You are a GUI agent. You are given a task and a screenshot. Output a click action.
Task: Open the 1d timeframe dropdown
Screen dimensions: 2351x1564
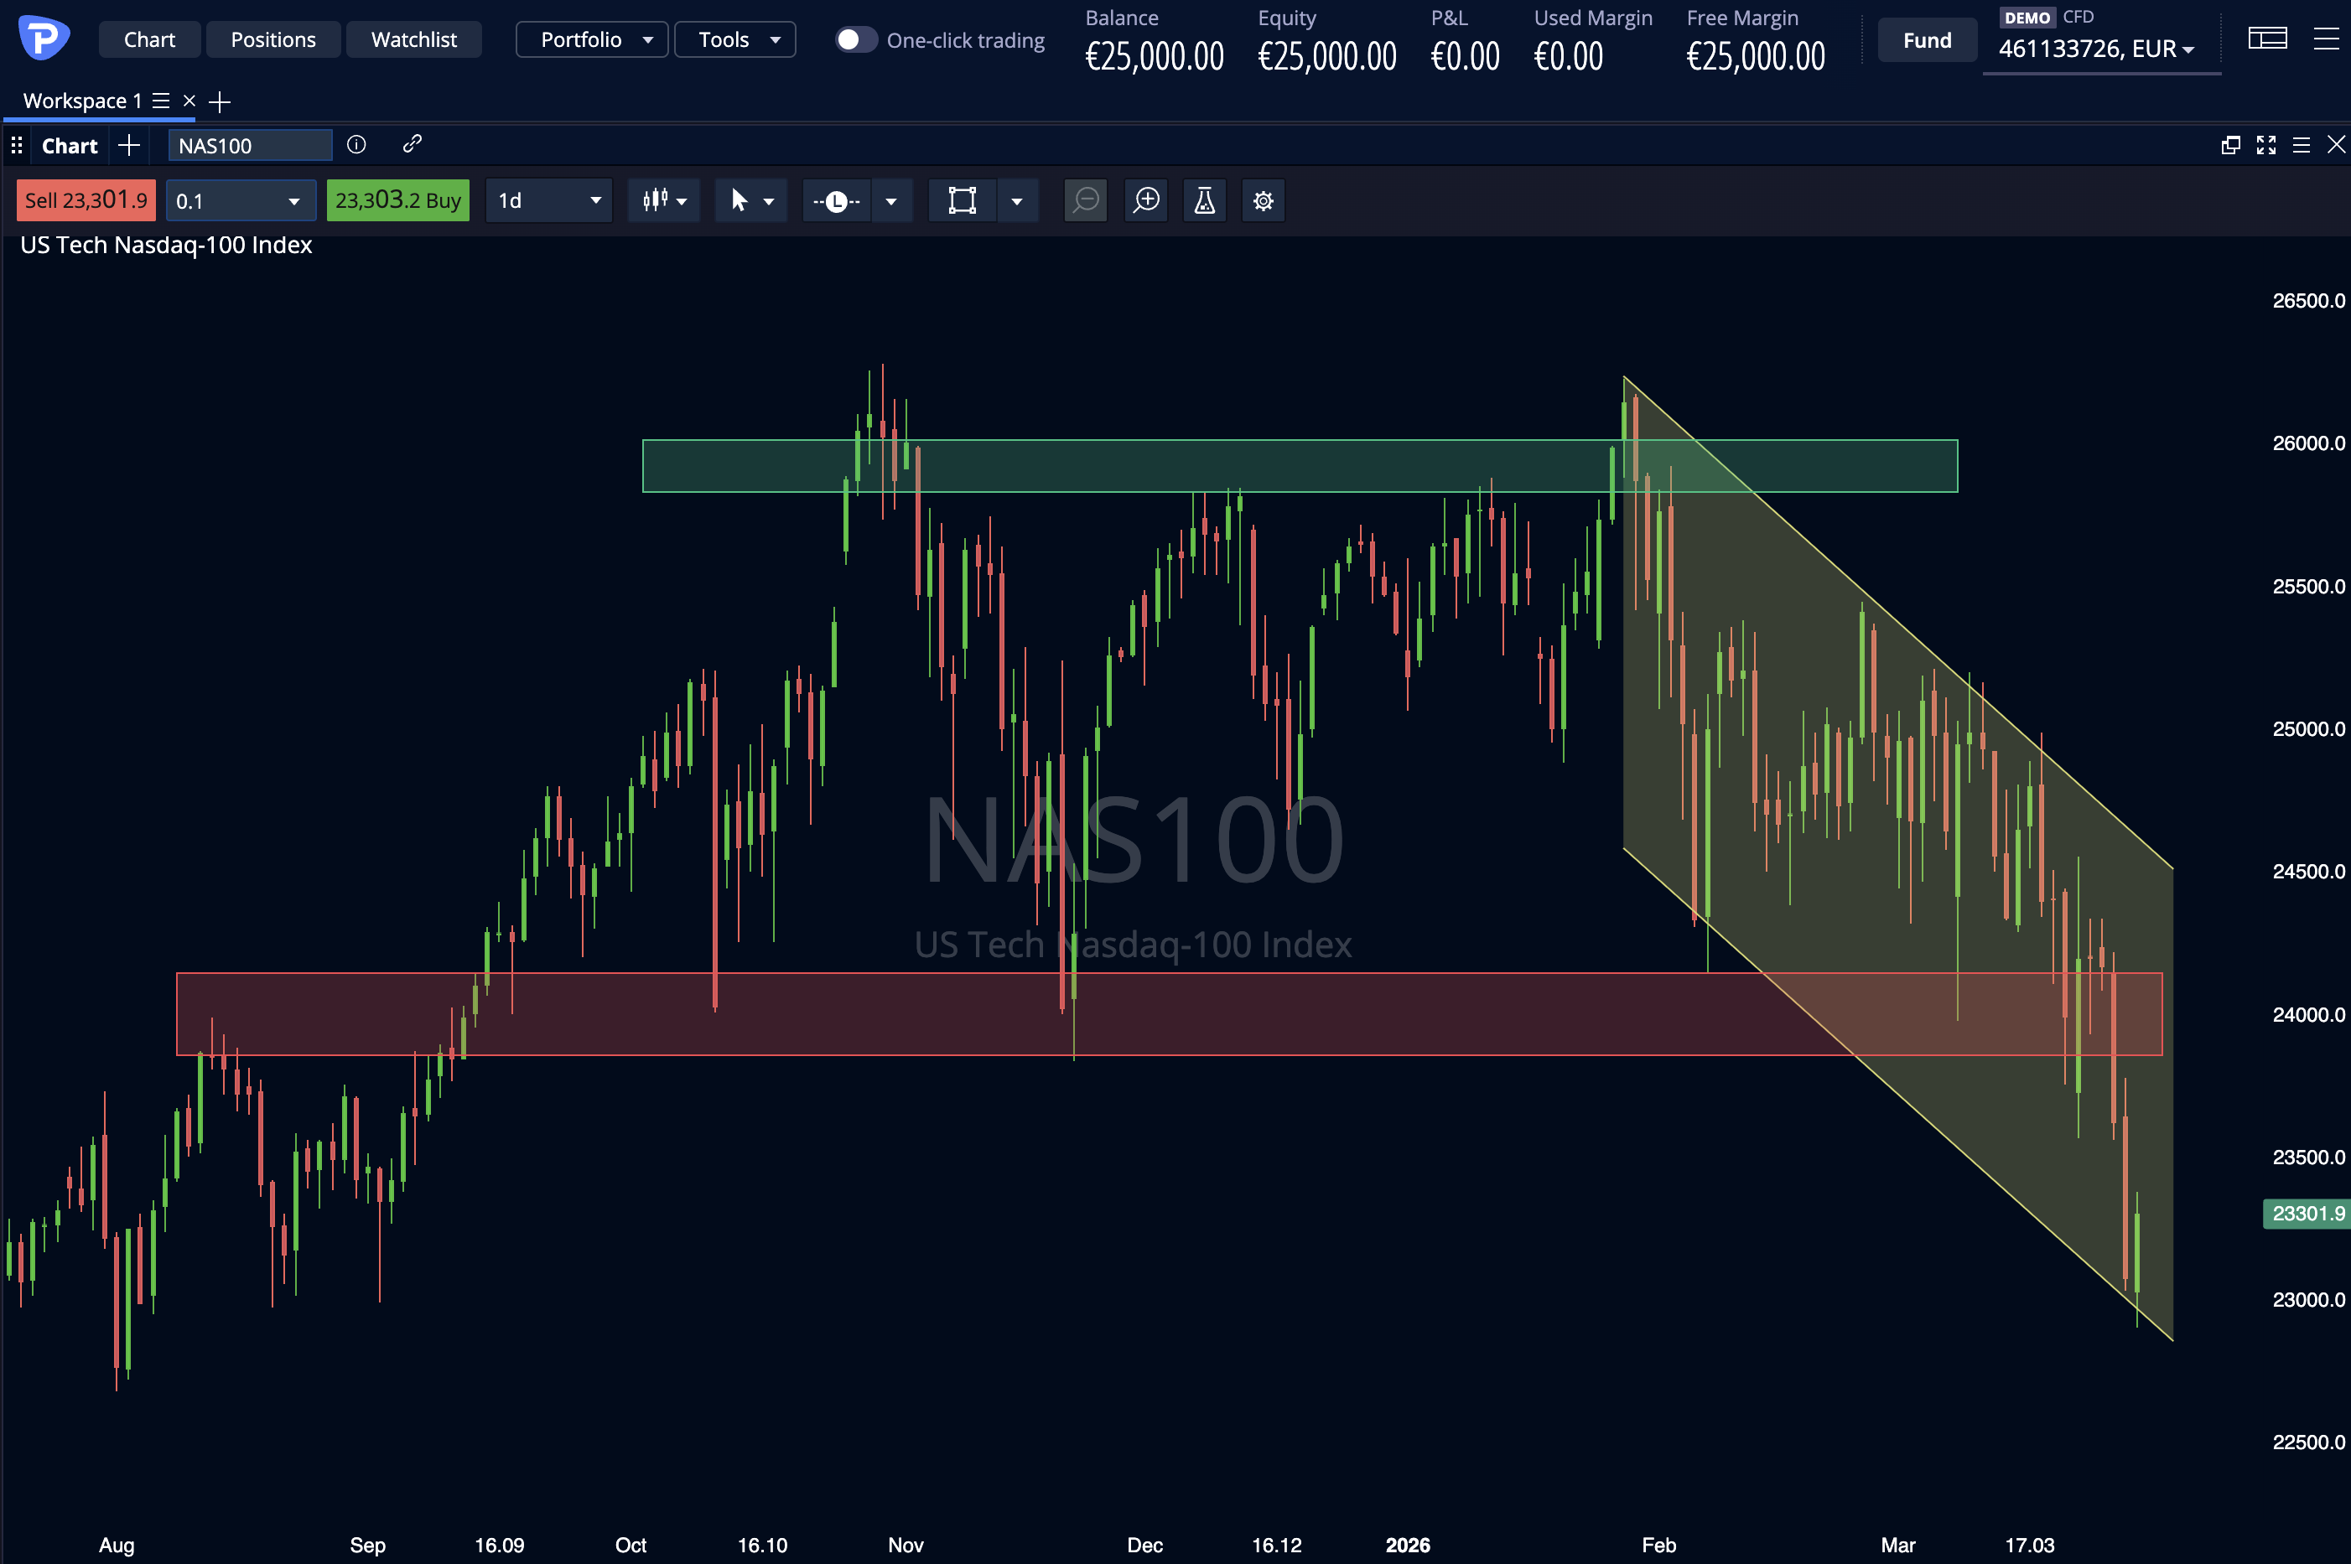tap(548, 199)
